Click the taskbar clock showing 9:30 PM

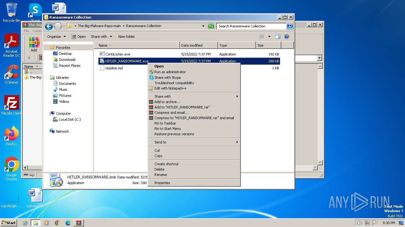[389, 223]
